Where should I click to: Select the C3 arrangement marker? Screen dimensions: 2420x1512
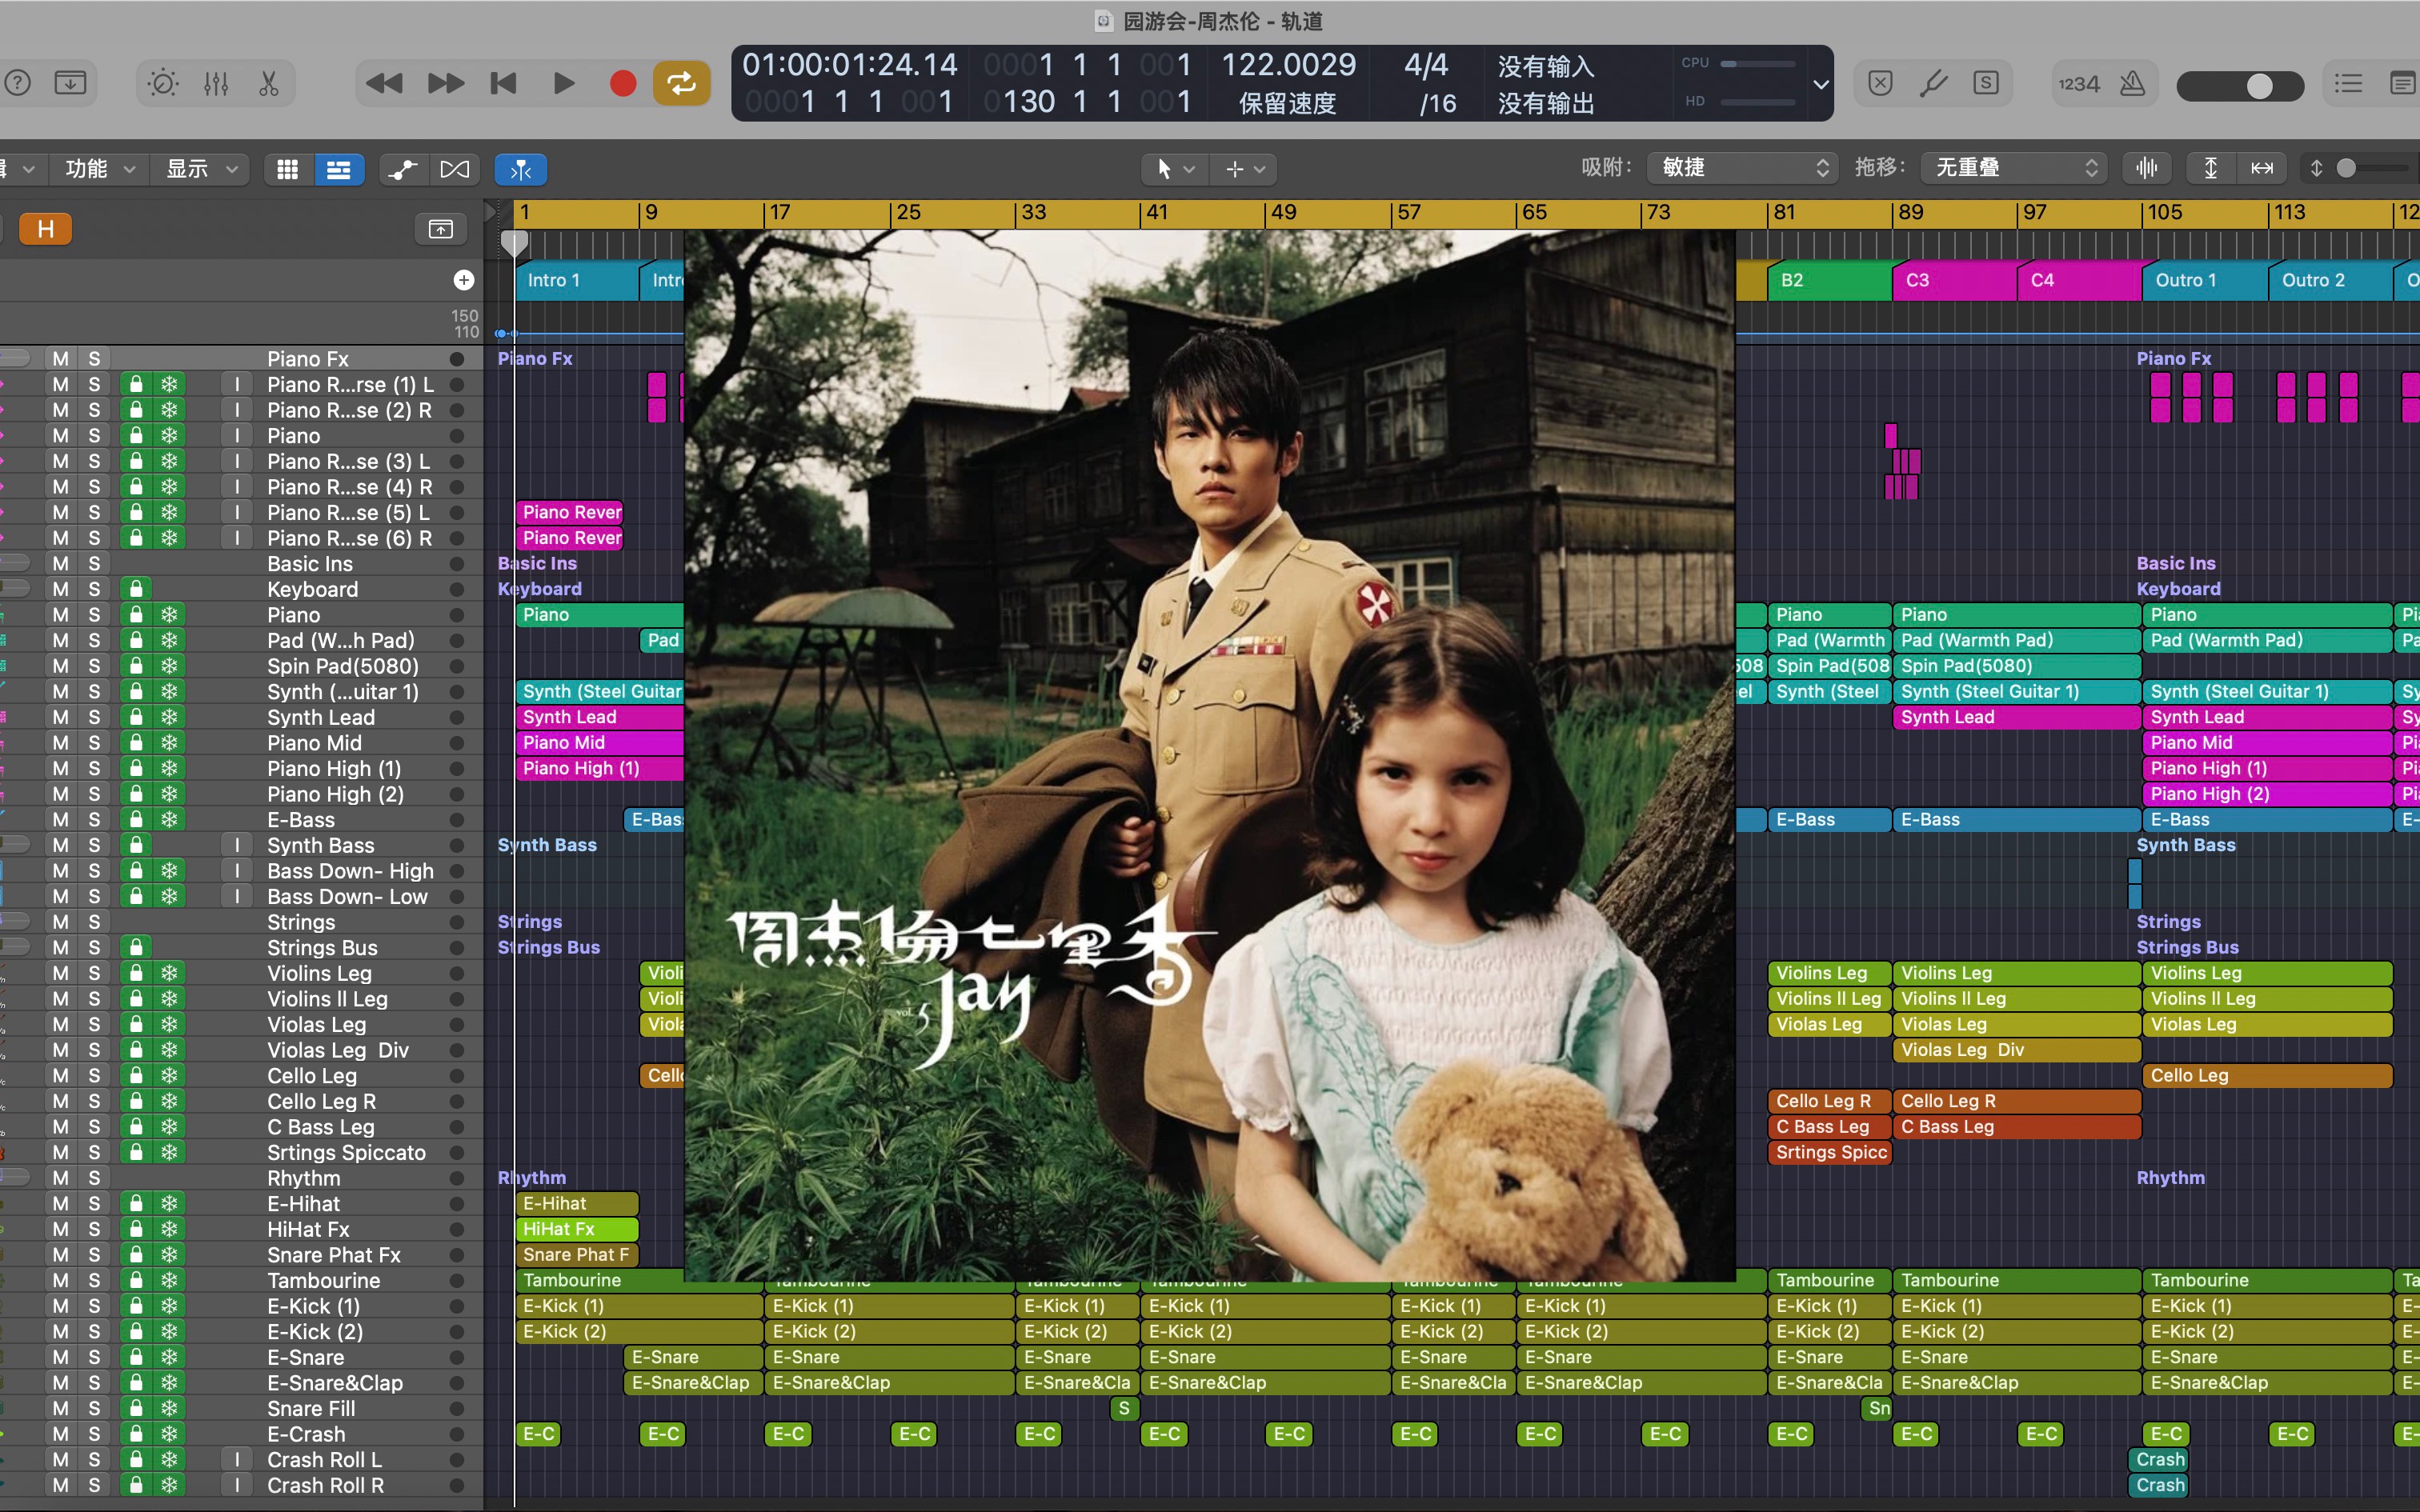coord(1954,280)
